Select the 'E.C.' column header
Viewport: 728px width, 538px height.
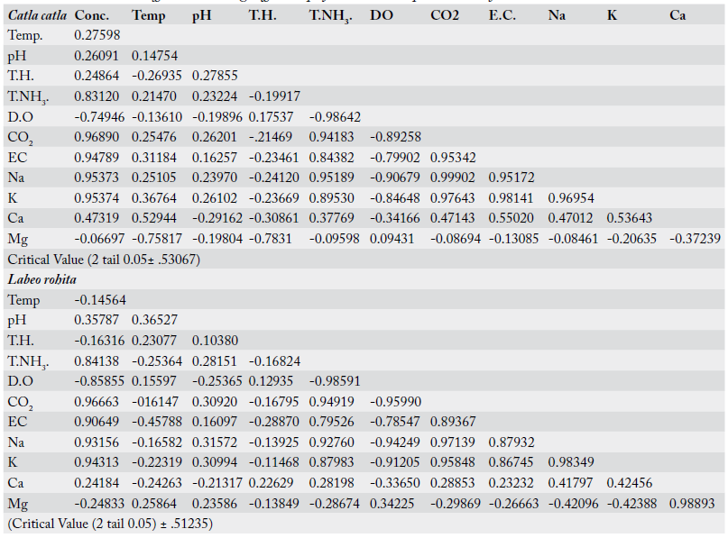coord(502,15)
